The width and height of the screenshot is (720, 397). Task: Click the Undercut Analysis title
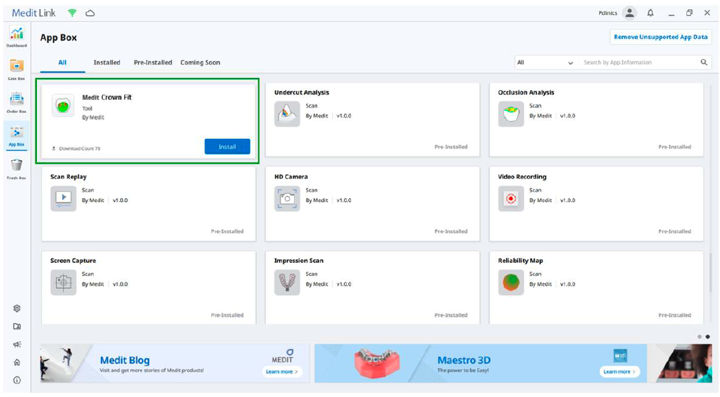[302, 92]
